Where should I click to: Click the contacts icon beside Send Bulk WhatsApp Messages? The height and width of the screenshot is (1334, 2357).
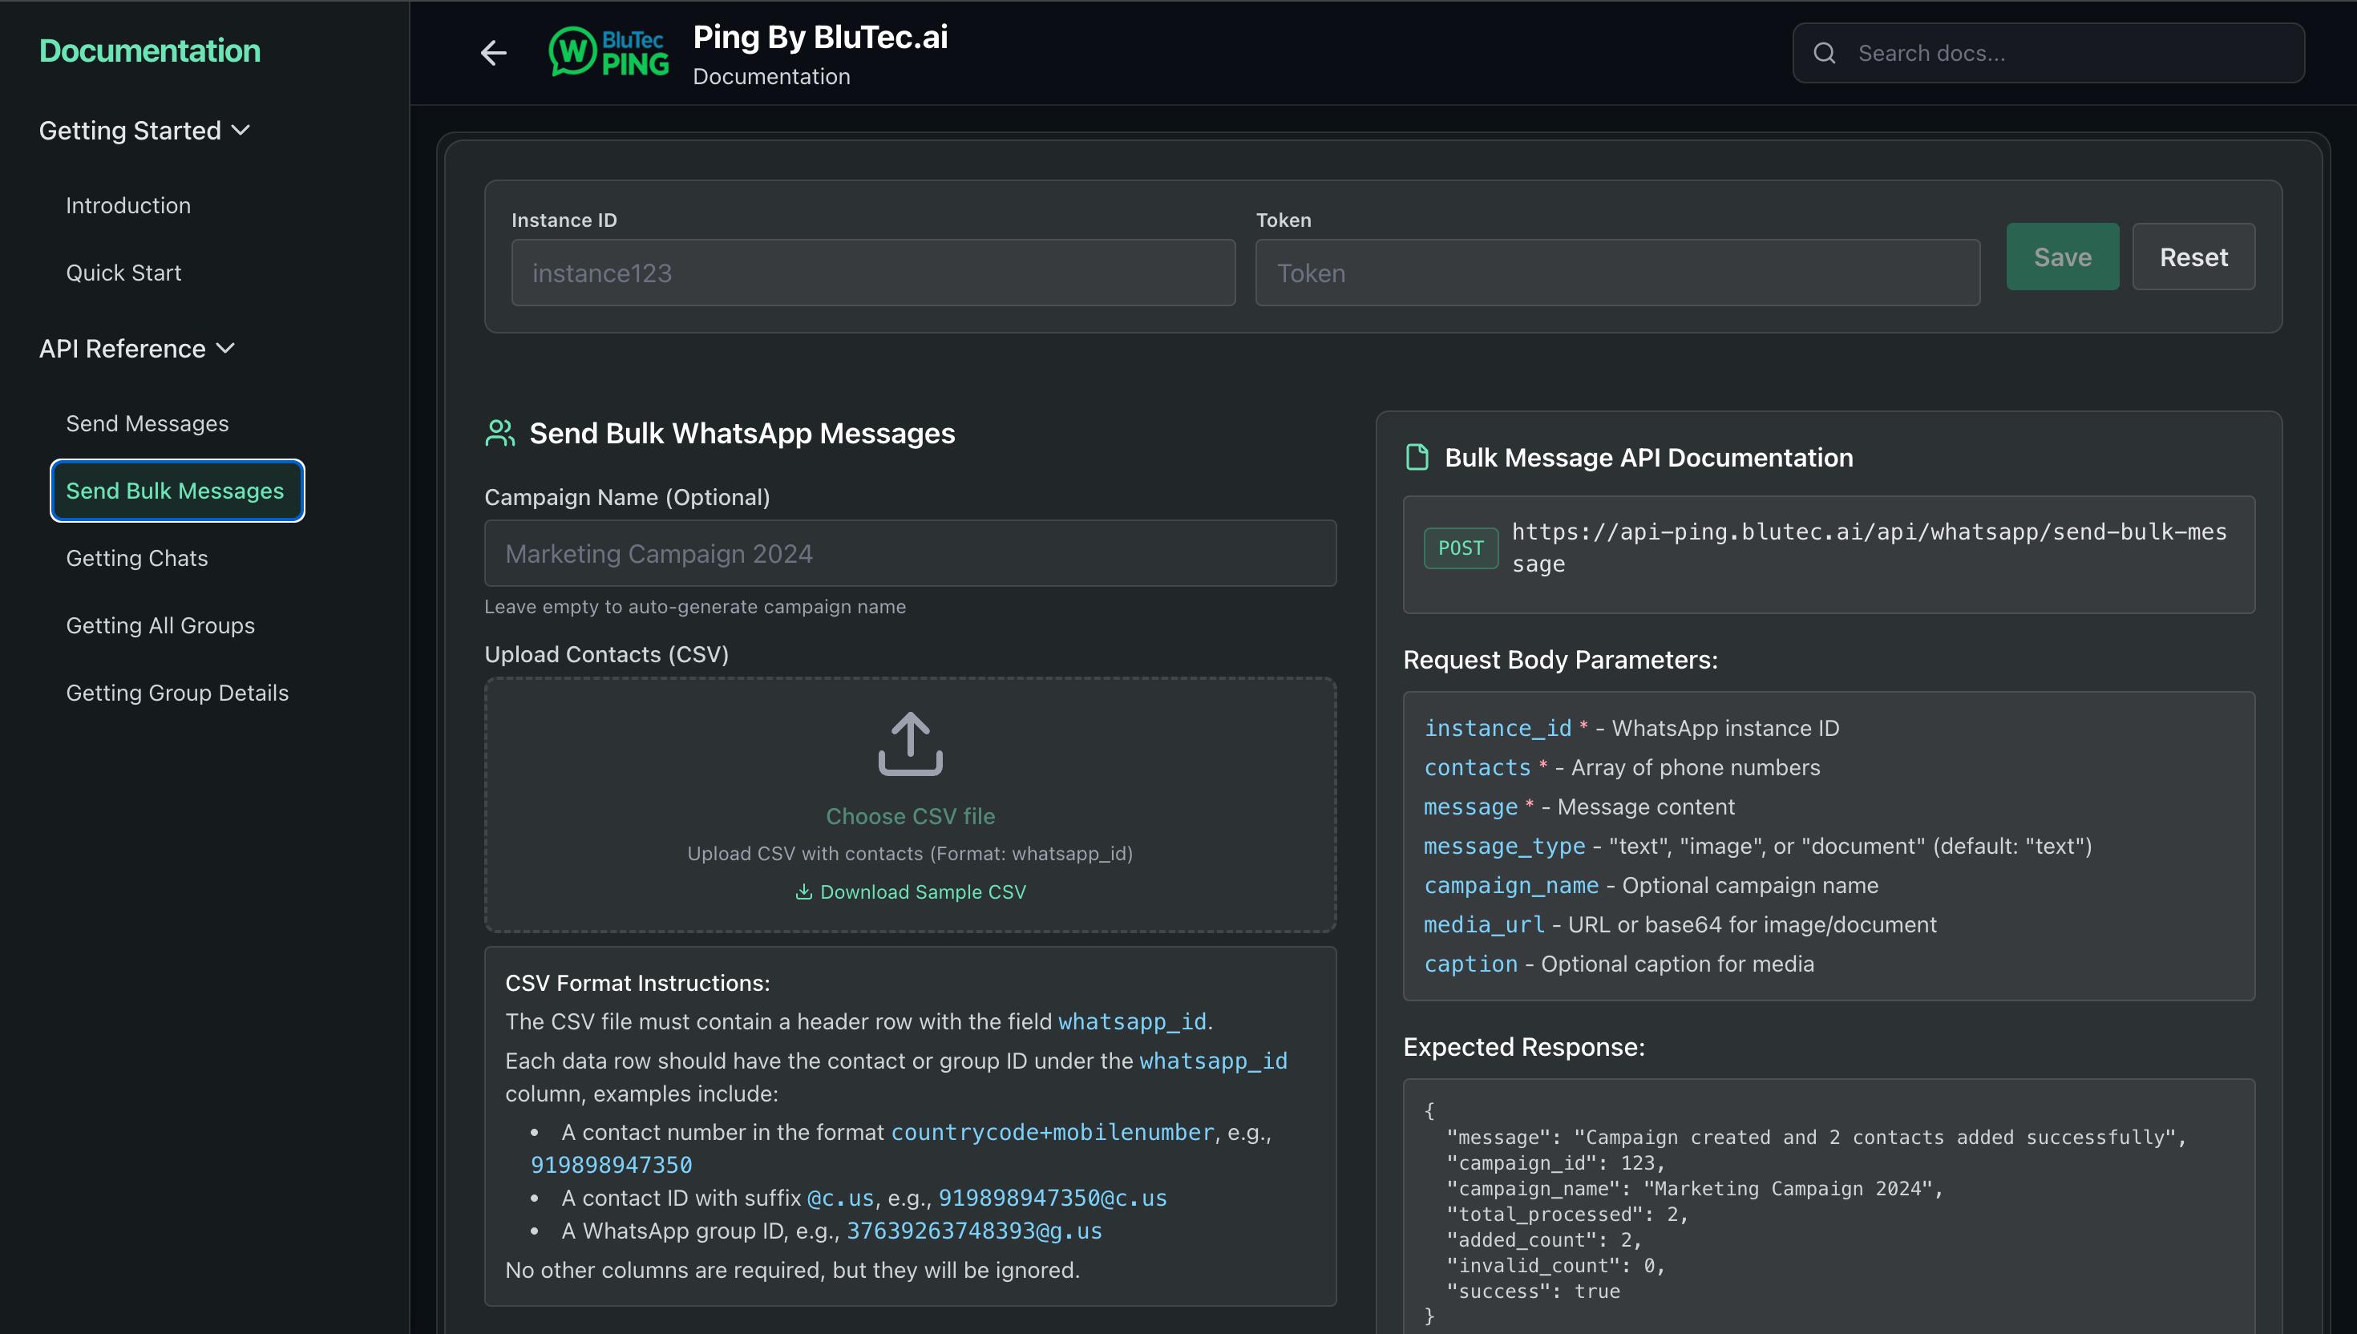(499, 432)
